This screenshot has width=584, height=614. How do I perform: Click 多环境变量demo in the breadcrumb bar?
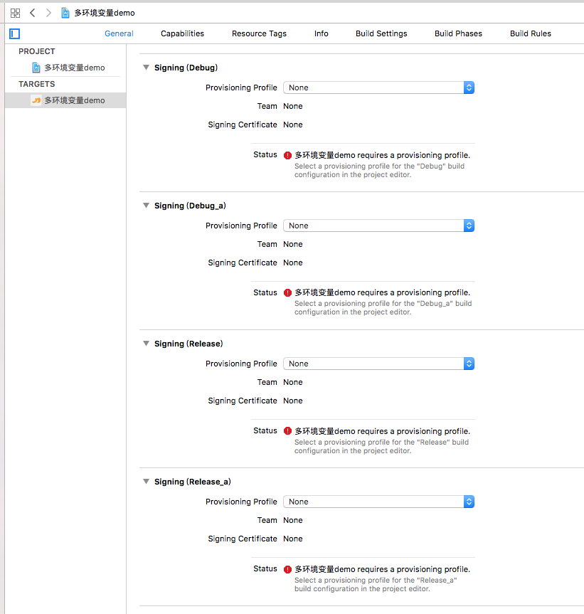click(105, 13)
